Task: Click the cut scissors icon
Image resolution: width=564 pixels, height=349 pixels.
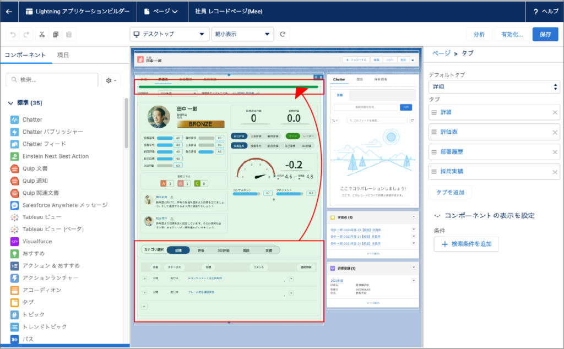Action: [x=42, y=35]
